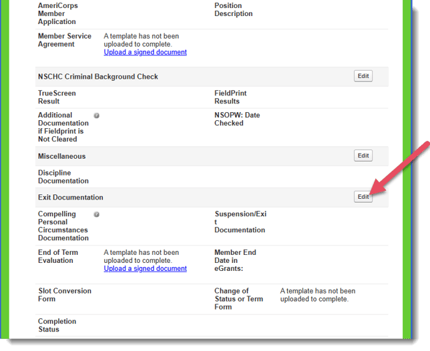Select the Completion Status label
Viewport: 430px width, 351px height.
point(57,325)
